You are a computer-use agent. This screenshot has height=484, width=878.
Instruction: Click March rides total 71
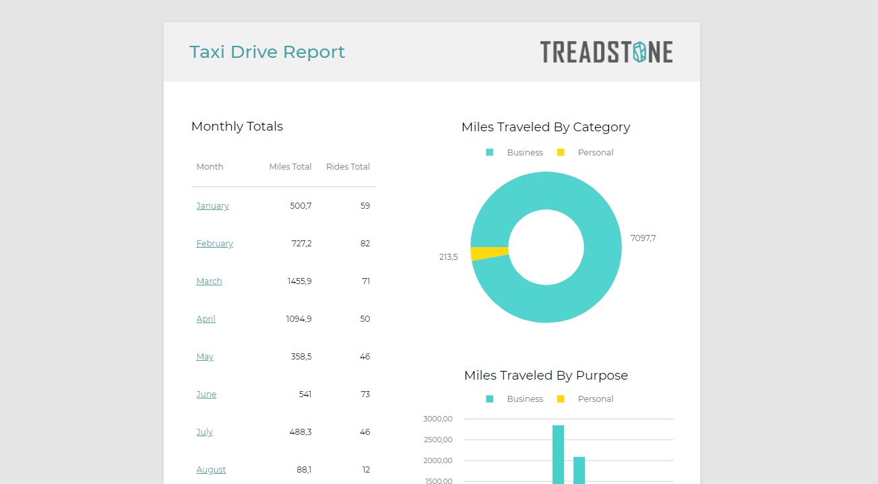[366, 281]
